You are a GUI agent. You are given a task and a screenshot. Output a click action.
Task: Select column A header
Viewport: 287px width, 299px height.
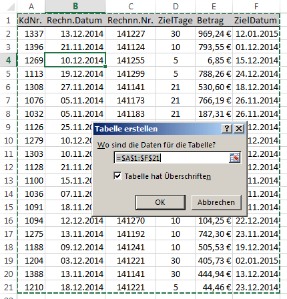[x=31, y=7]
